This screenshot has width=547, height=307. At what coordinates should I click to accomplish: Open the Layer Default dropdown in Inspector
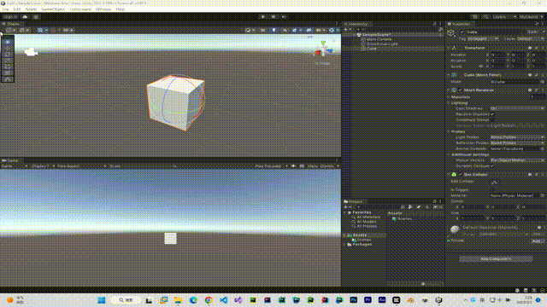530,39
